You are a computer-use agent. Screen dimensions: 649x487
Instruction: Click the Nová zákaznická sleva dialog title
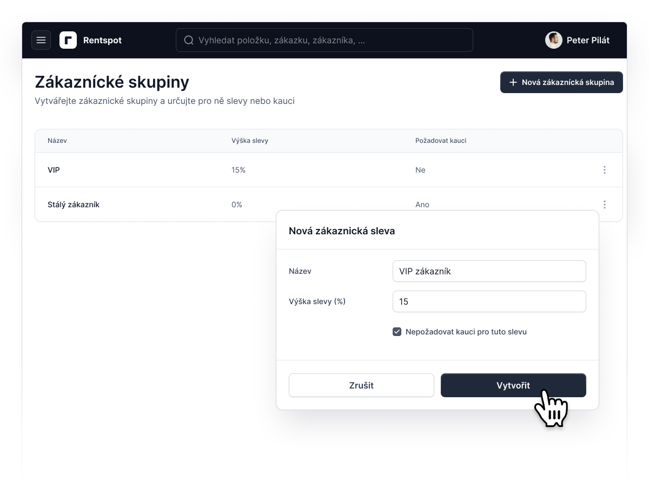click(342, 231)
